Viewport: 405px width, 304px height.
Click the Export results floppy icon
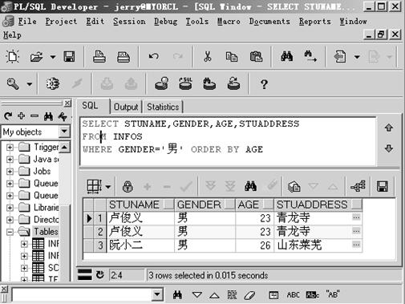pos(383,186)
